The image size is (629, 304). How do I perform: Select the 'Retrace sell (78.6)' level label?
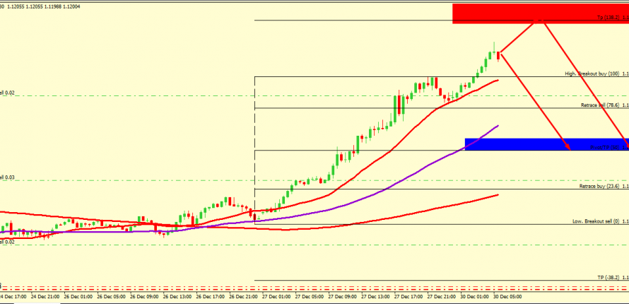click(x=599, y=105)
